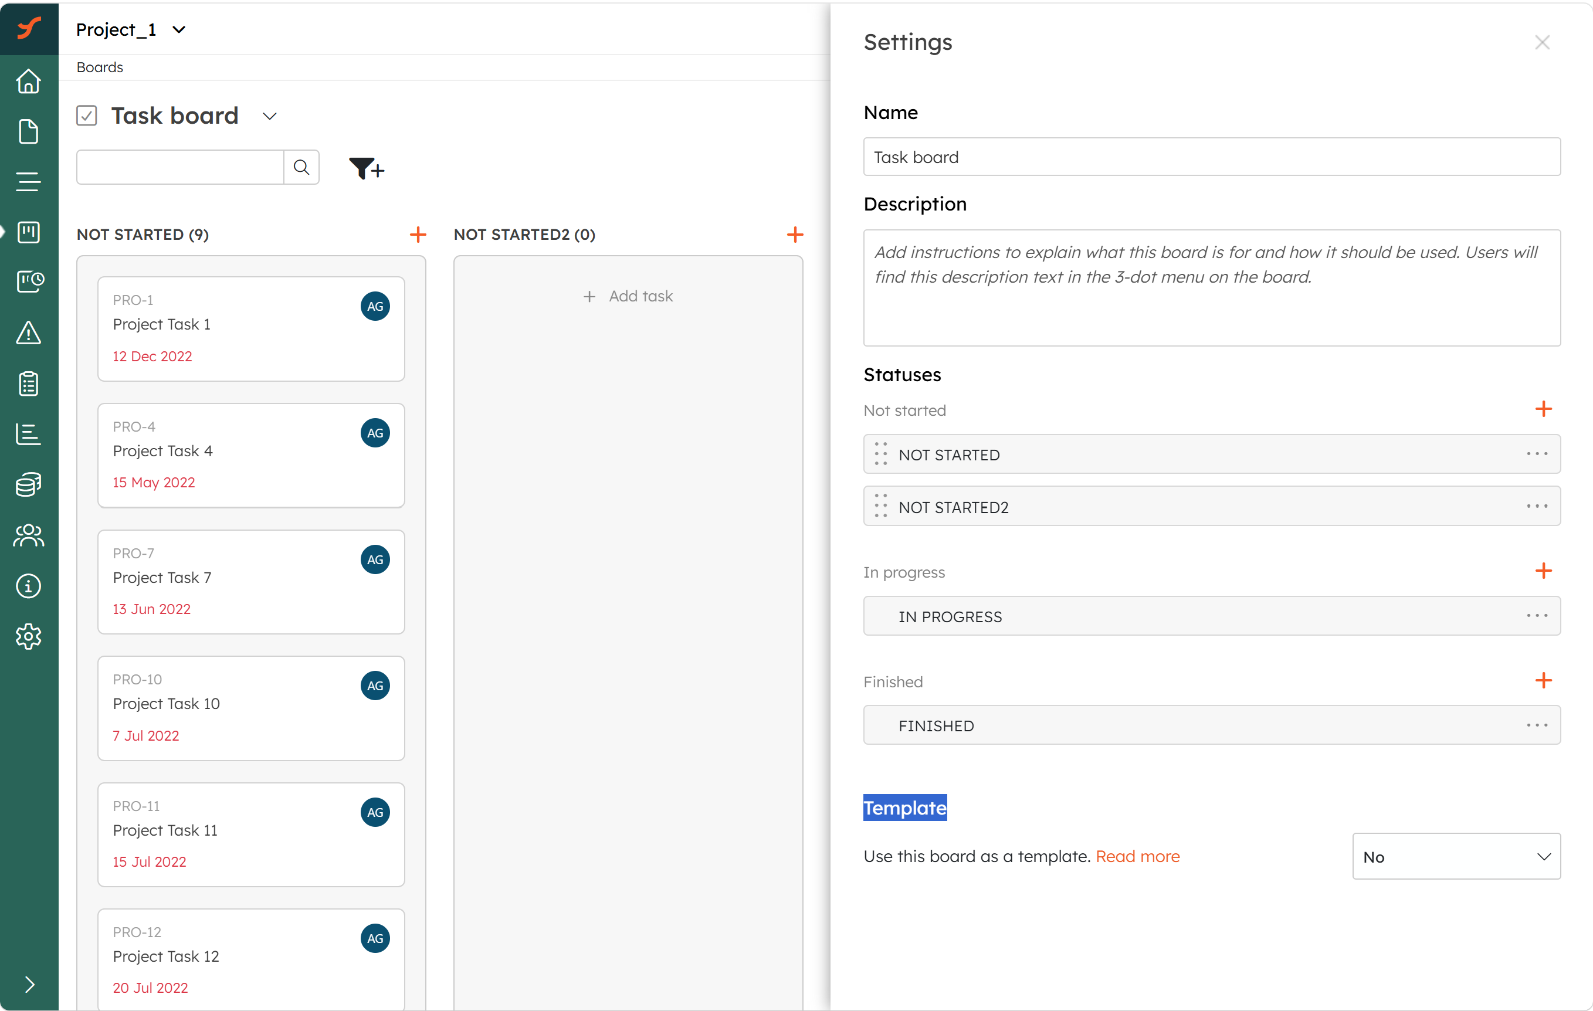The height and width of the screenshot is (1011, 1593).
Task: Expand the Task board title chevron
Action: pyautogui.click(x=269, y=117)
